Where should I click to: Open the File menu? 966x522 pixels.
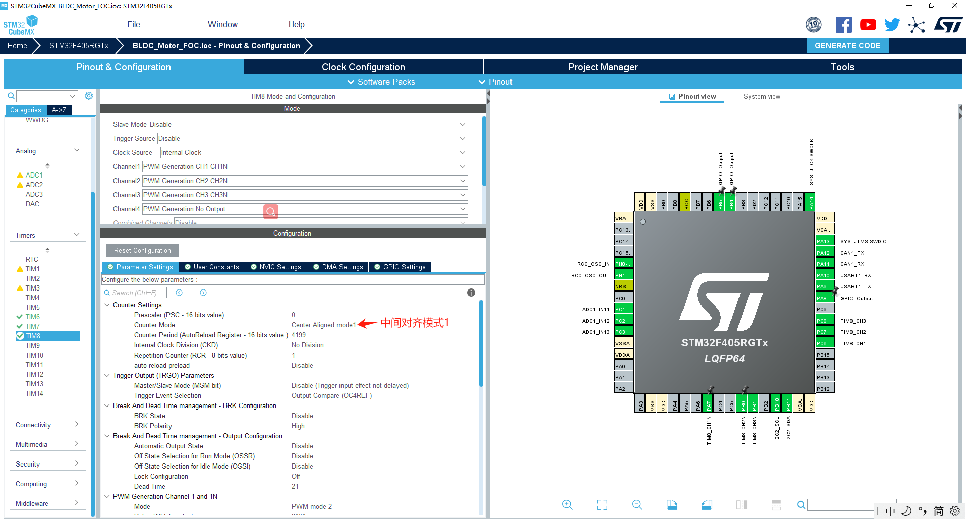click(134, 24)
